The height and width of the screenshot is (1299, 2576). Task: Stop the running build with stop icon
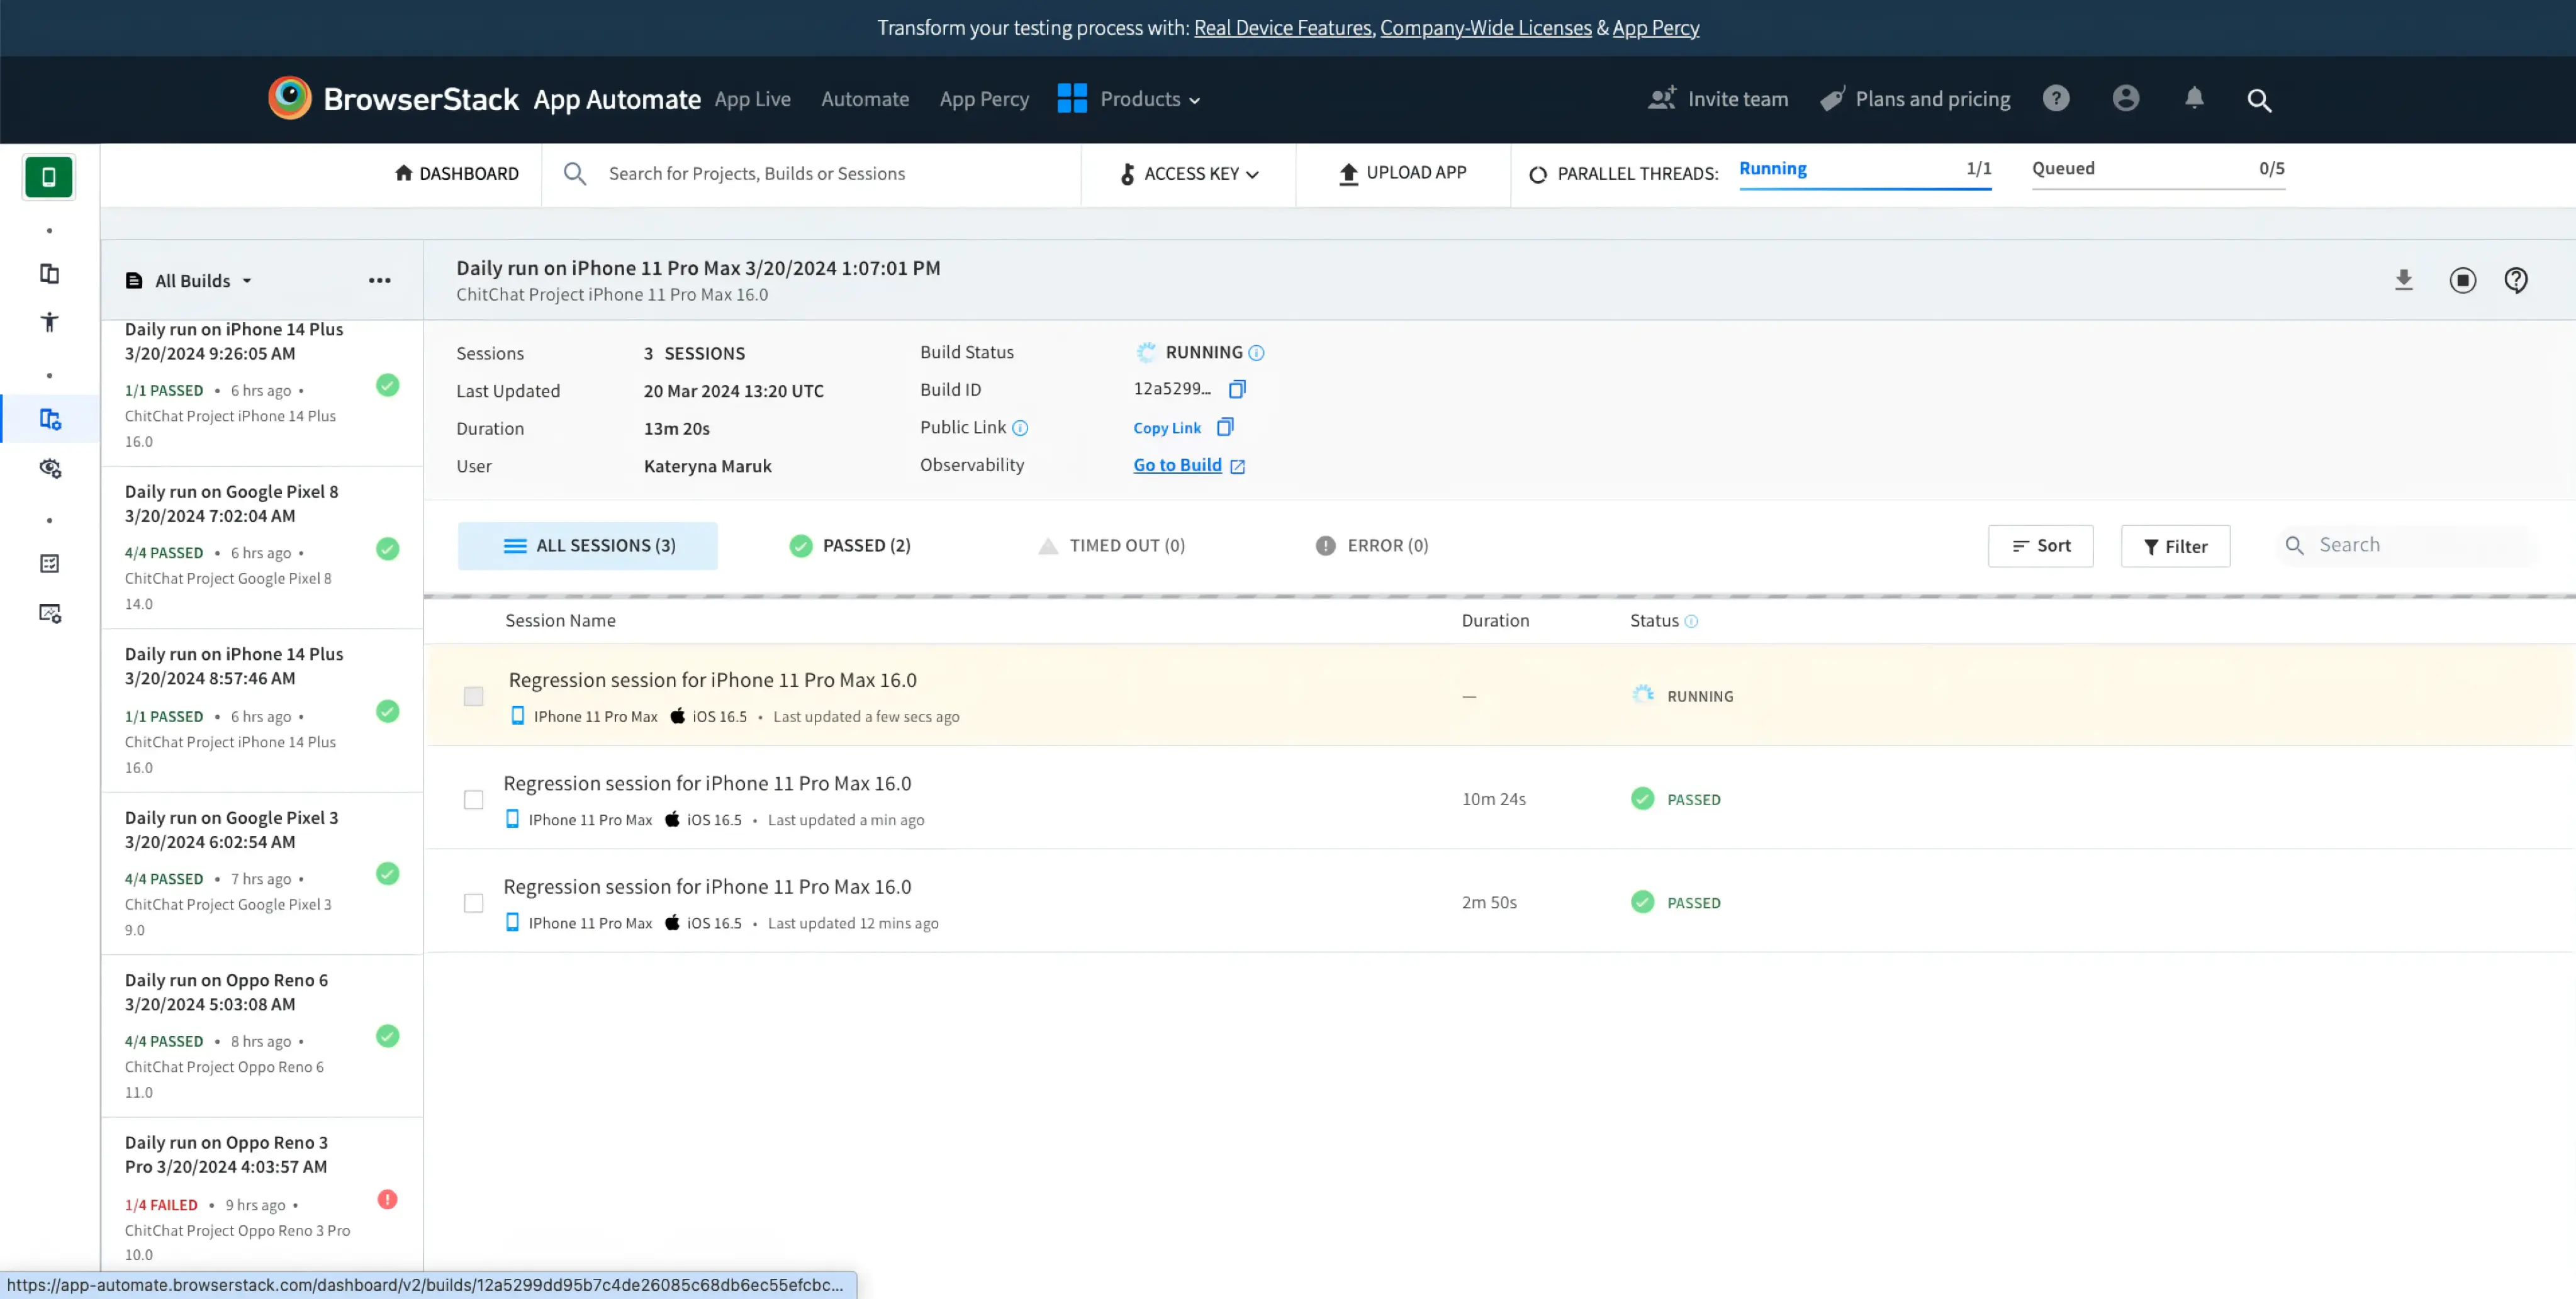[x=2463, y=280]
